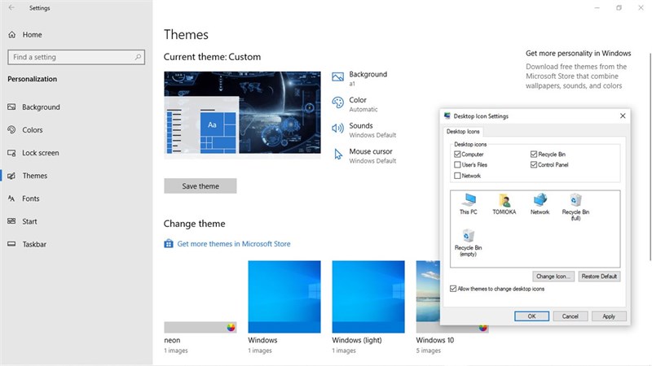Click the Desktop Icon Settings title icon
This screenshot has height=366, width=652.
447,115
